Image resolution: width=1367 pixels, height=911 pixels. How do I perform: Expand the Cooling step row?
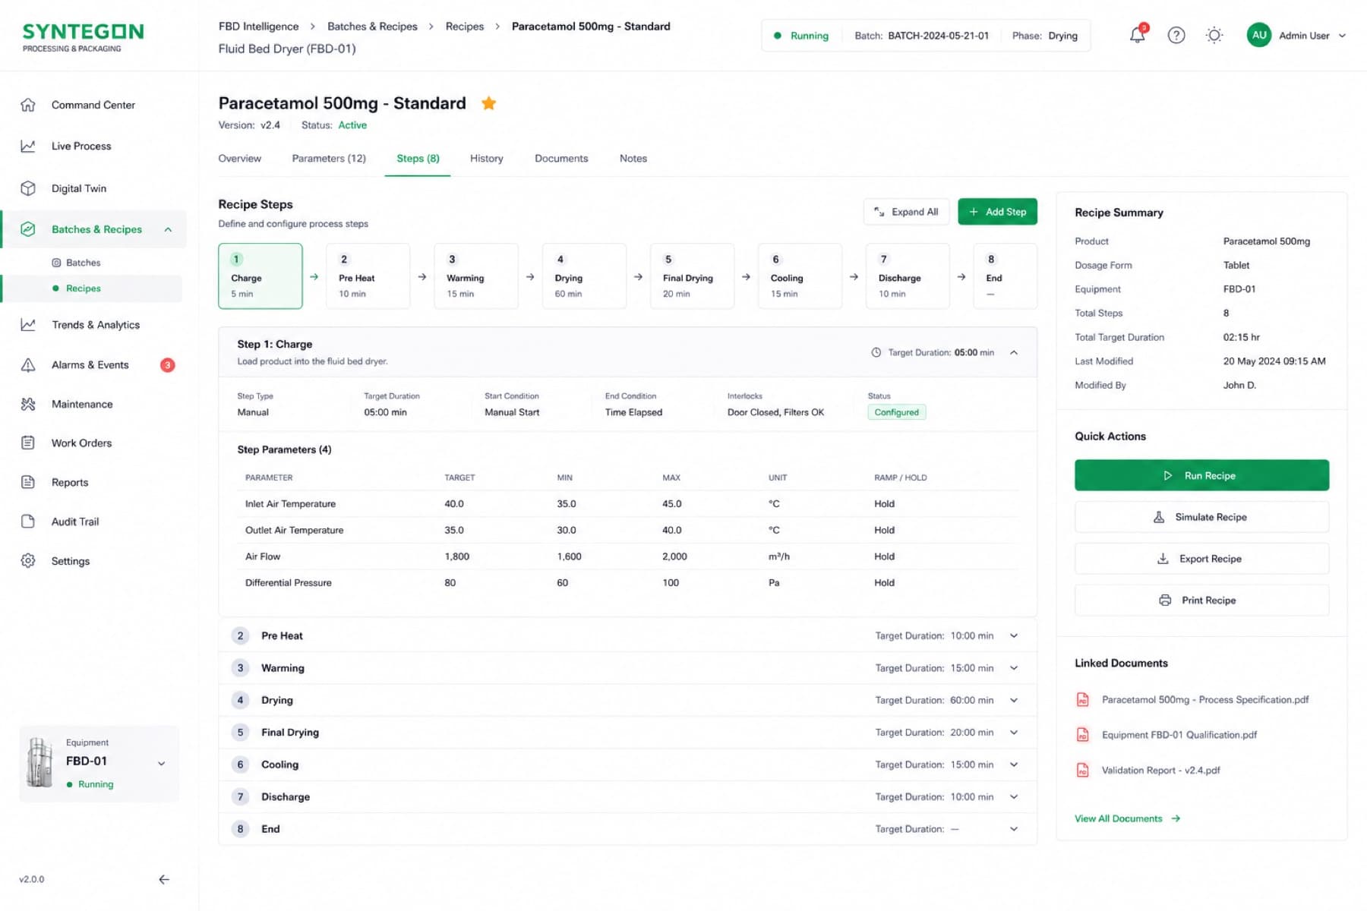(x=627, y=764)
